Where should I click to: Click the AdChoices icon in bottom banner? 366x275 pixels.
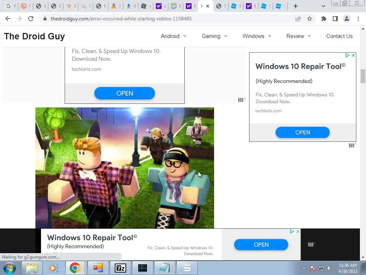click(x=292, y=231)
